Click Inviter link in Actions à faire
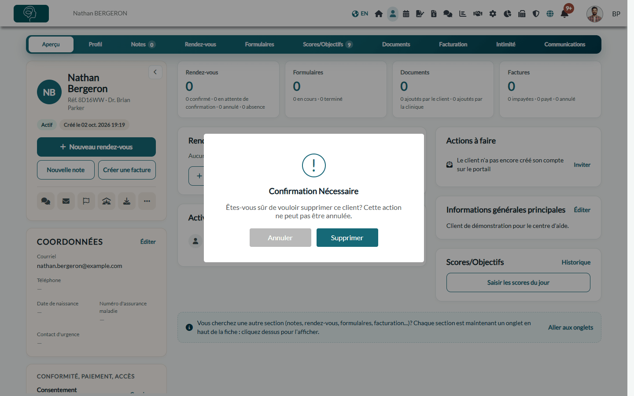Viewport: 634px width, 396px height. tap(582, 165)
